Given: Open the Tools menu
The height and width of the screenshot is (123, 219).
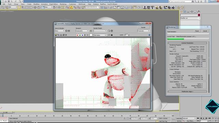Looking at the screenshot, I should coord(10,4).
